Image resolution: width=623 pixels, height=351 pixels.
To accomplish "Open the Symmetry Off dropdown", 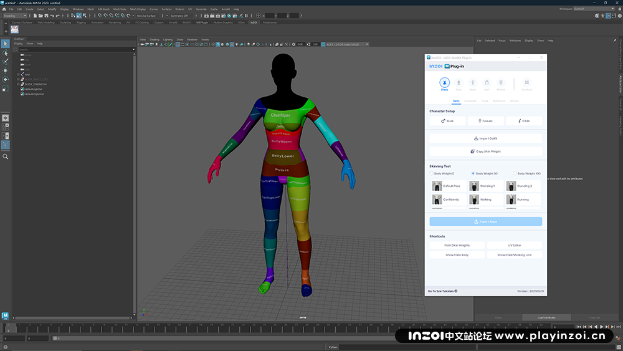I will point(181,16).
